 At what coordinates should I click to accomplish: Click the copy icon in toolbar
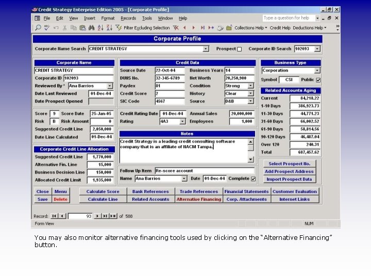point(74,28)
